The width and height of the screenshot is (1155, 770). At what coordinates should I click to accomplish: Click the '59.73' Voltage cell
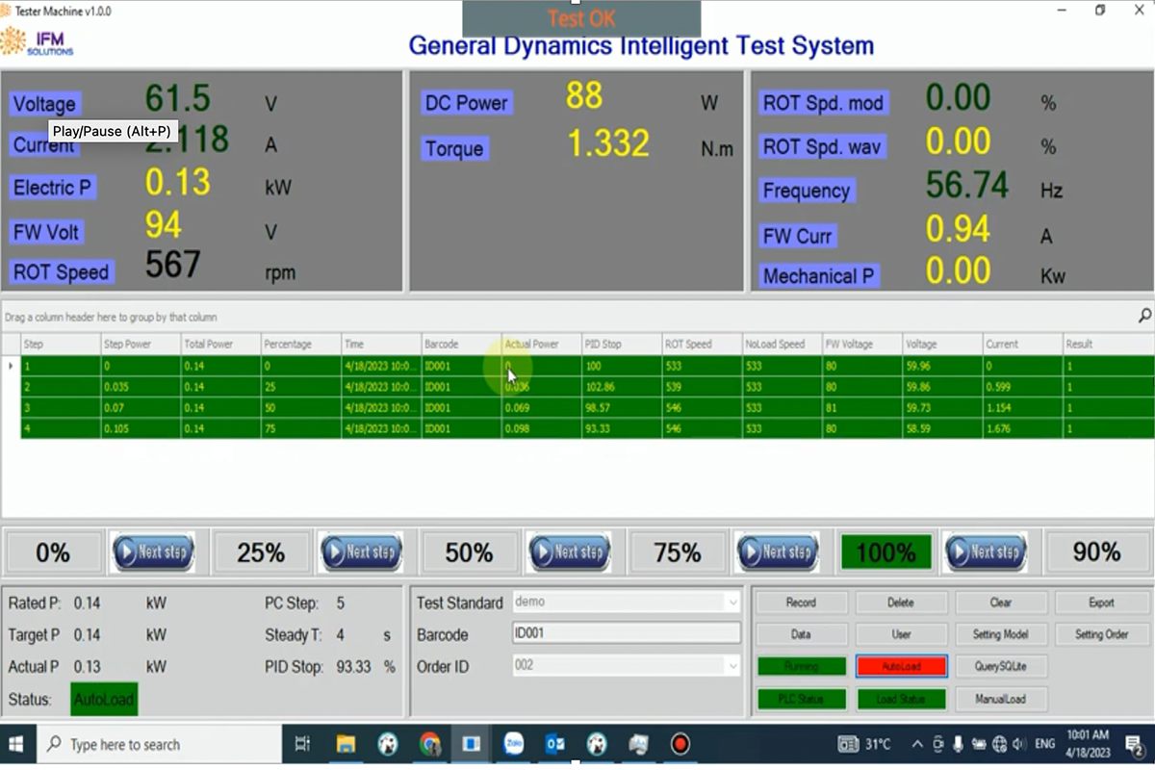(x=943, y=407)
